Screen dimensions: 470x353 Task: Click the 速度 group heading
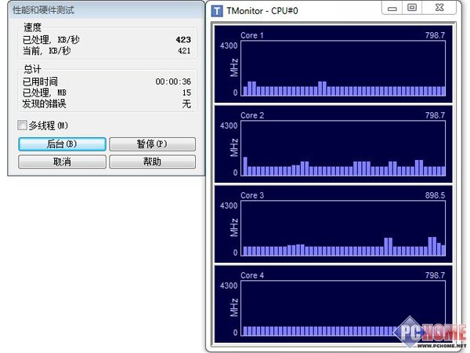coord(32,27)
